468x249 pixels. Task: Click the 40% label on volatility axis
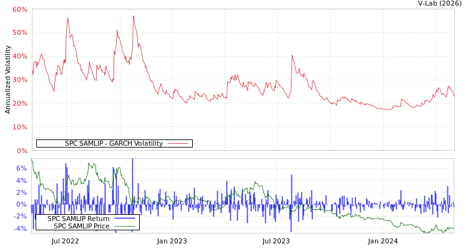pyautogui.click(x=19, y=56)
